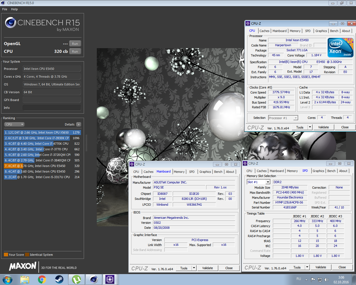This screenshot has height=285, width=356.
Task: Open About tab in CPU window
Action: [x=346, y=31]
